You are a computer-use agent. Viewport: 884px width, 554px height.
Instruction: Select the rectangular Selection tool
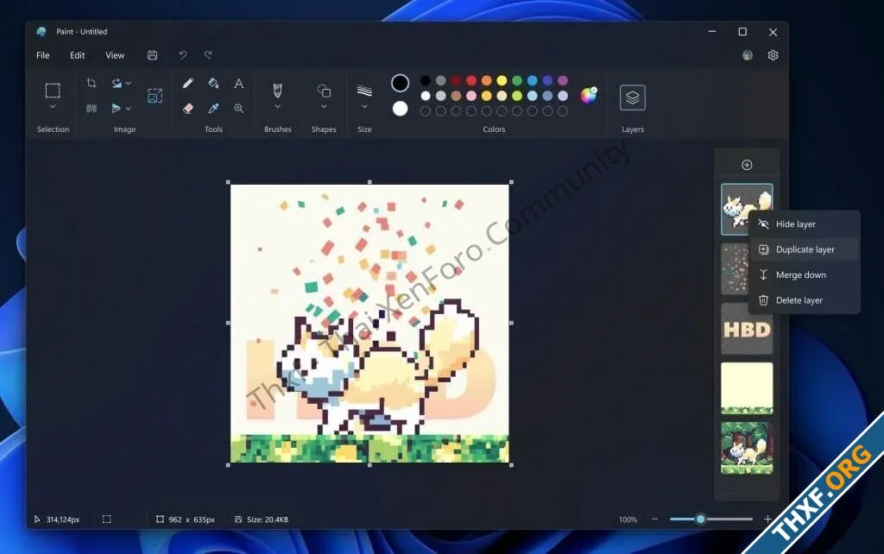[x=53, y=91]
